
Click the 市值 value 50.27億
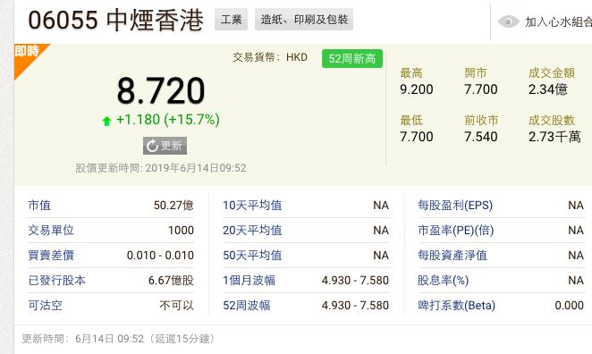coord(173,206)
